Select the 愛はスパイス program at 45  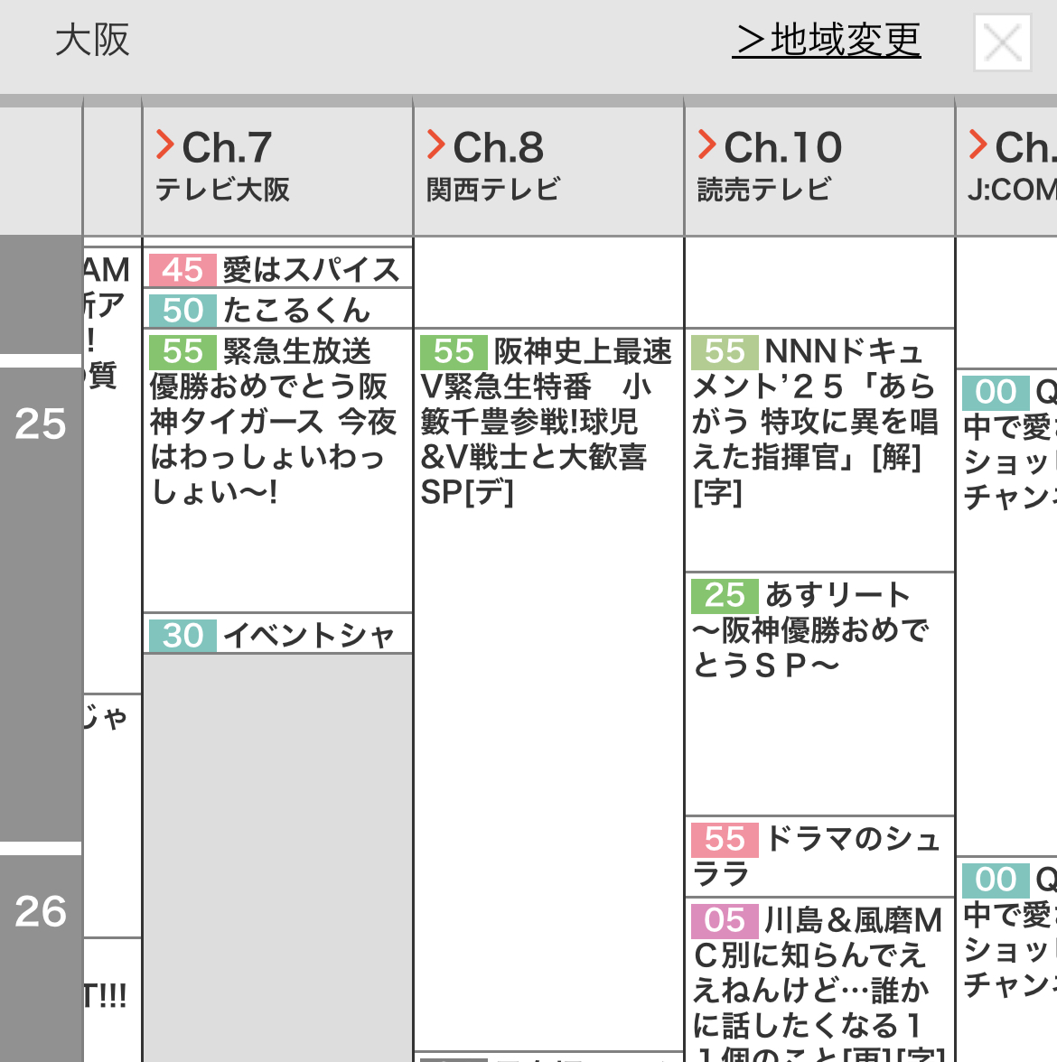pos(277,269)
